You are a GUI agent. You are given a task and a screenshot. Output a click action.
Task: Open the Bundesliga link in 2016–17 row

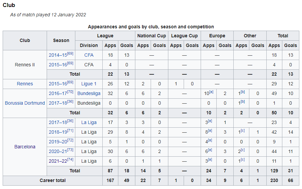click(89, 93)
